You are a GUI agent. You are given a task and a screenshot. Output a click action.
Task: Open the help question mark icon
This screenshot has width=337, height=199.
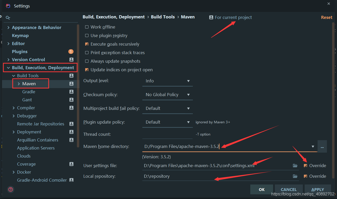click(11, 189)
